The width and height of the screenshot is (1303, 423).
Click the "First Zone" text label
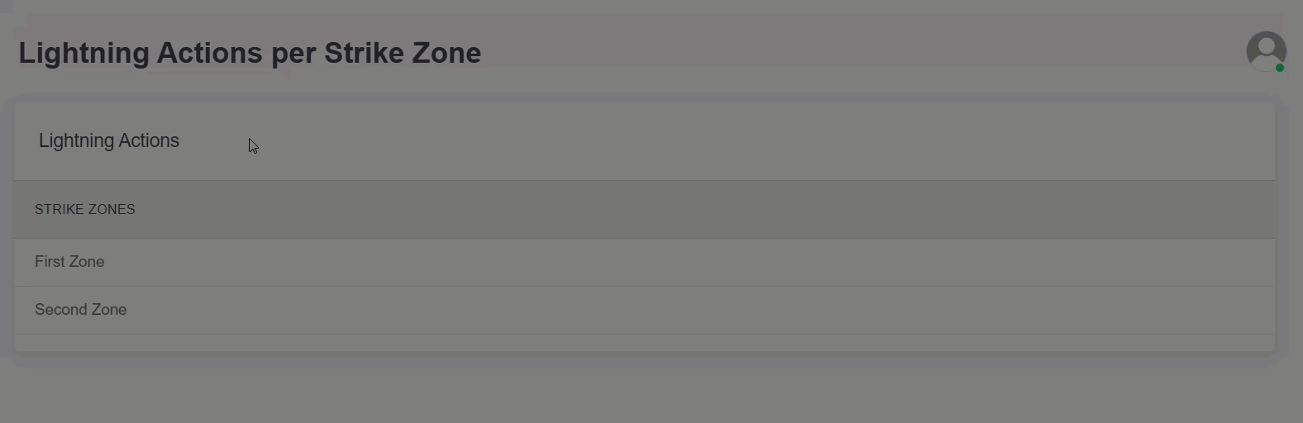[x=69, y=262]
